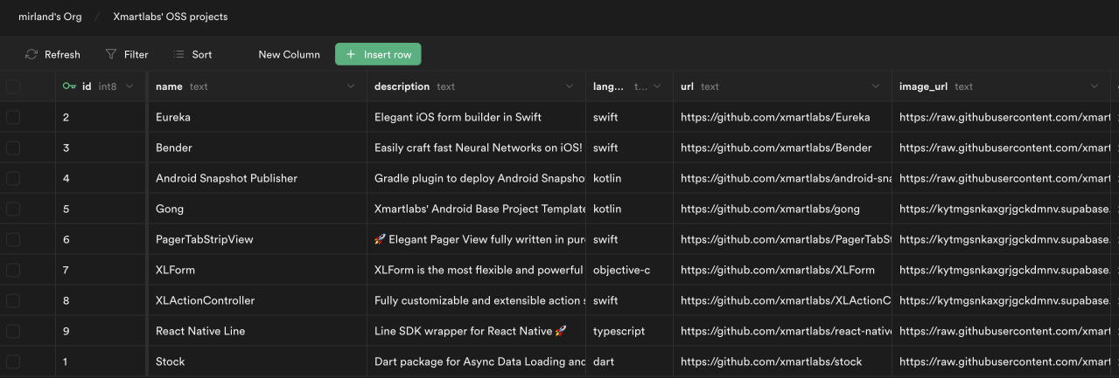Click the id cell containing 7
The width and height of the screenshot is (1119, 378).
tap(101, 270)
